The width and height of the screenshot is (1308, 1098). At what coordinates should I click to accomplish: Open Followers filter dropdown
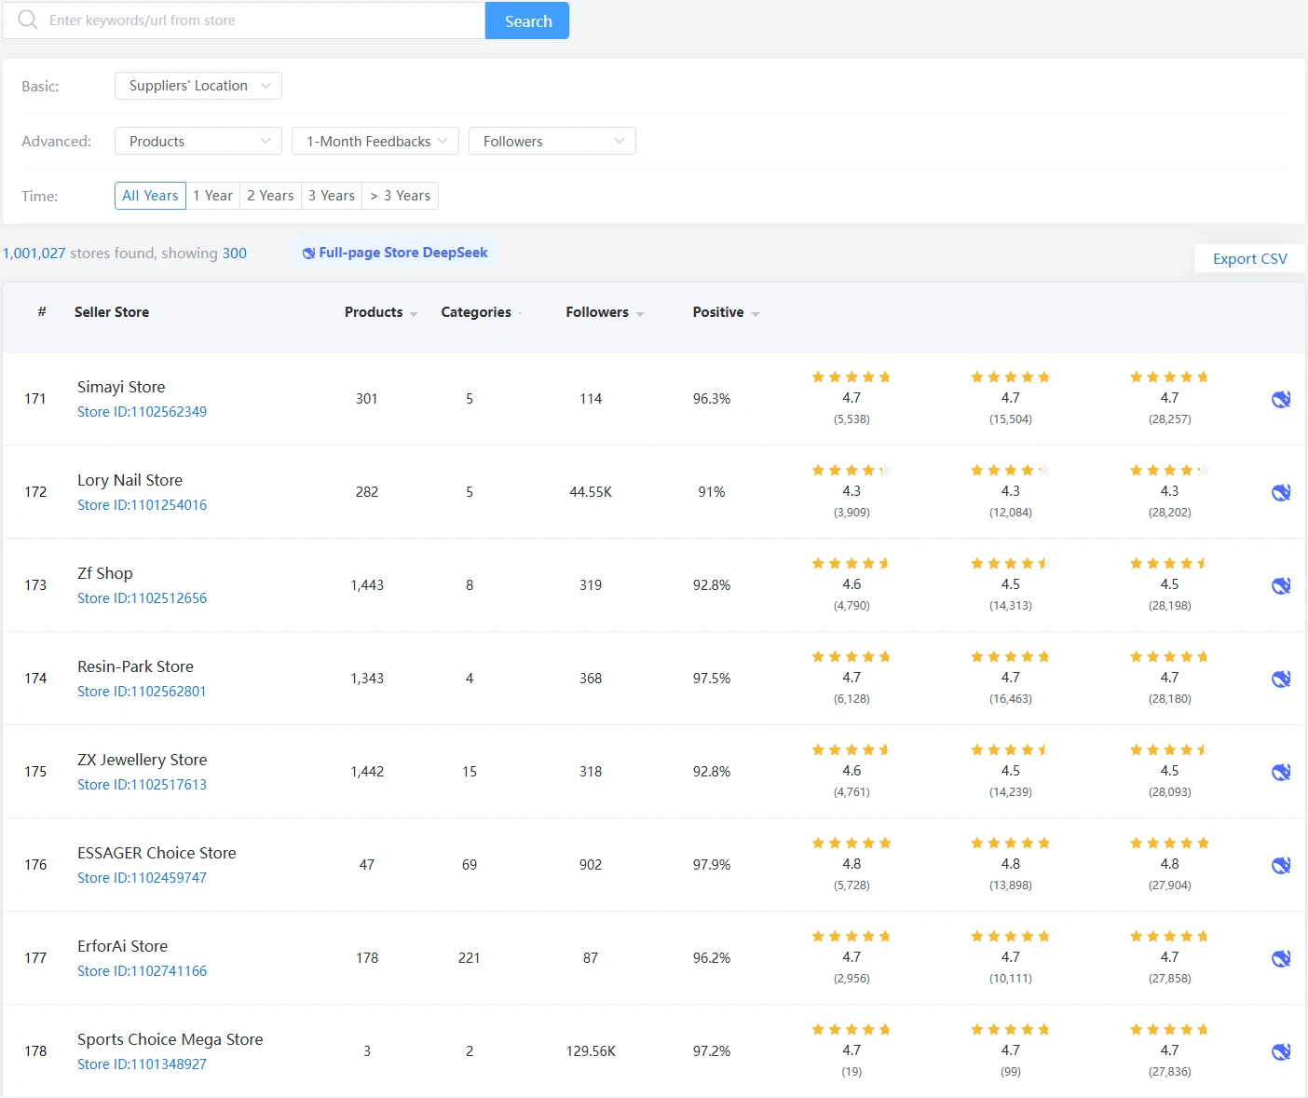click(552, 141)
